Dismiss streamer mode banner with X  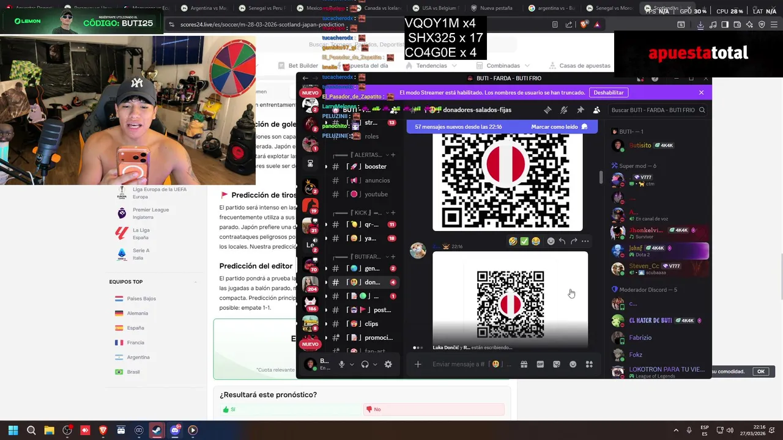click(x=701, y=92)
